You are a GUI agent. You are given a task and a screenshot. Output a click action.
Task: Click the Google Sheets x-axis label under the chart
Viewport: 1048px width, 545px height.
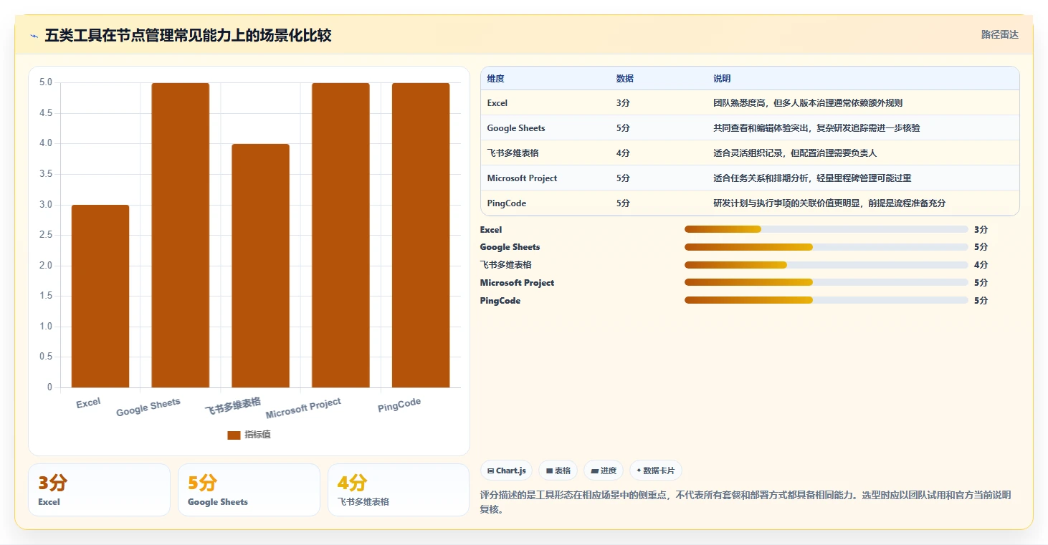[148, 407]
